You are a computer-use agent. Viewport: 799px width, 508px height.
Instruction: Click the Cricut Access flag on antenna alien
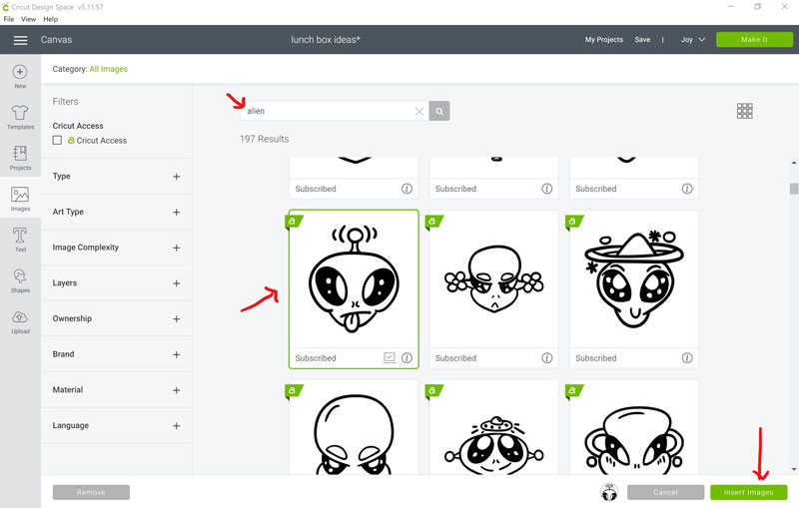point(294,222)
